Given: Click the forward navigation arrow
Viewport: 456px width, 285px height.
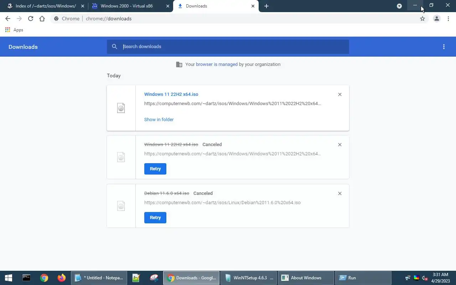Looking at the screenshot, I should point(19,19).
